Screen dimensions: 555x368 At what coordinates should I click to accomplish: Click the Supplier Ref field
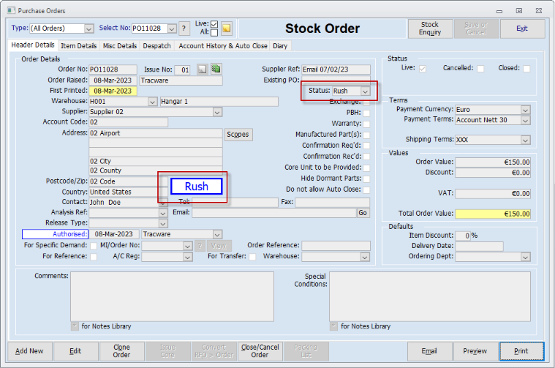tap(336, 70)
